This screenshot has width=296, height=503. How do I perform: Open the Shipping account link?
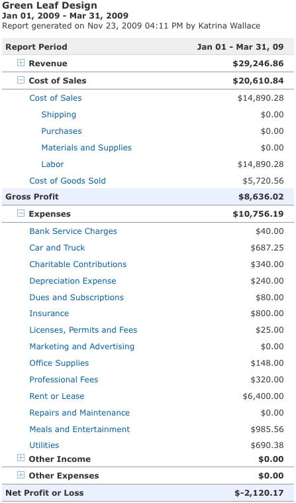(59, 115)
